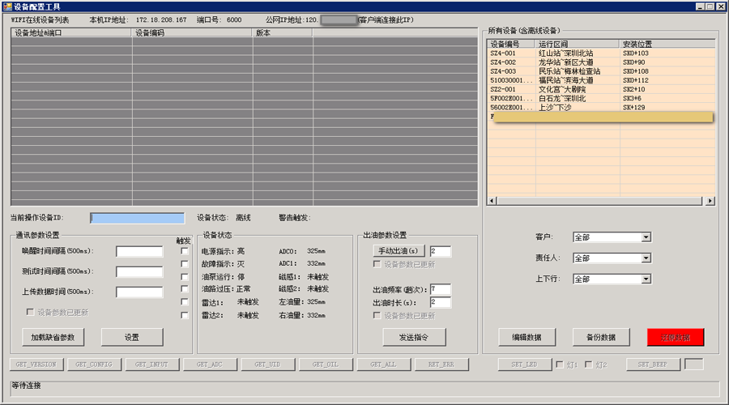
Task: Click the 设置 button
Action: point(132,337)
